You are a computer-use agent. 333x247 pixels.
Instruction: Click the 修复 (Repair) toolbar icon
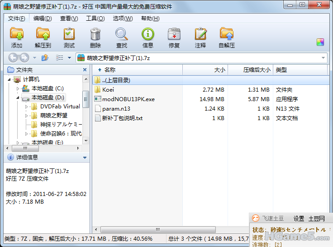click(x=174, y=34)
